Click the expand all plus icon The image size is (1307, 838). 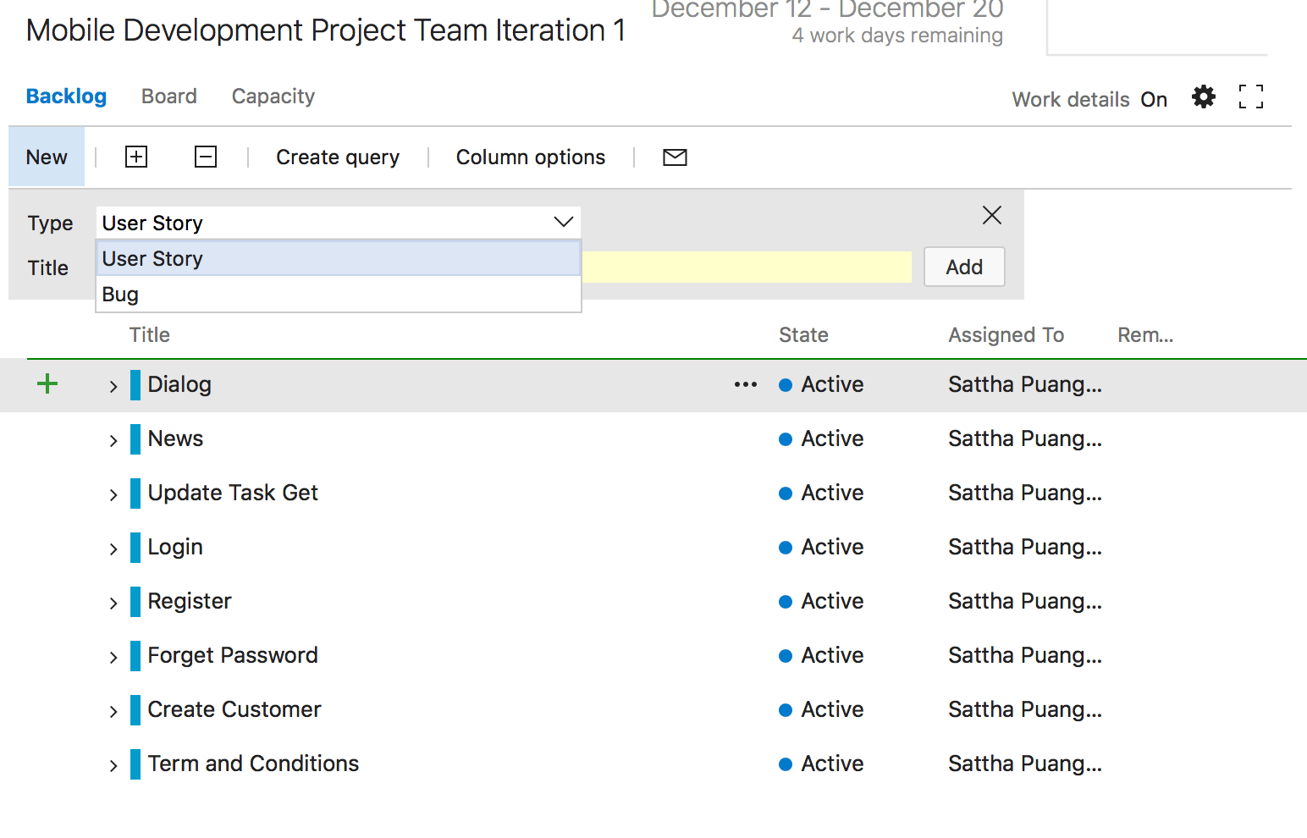point(136,157)
